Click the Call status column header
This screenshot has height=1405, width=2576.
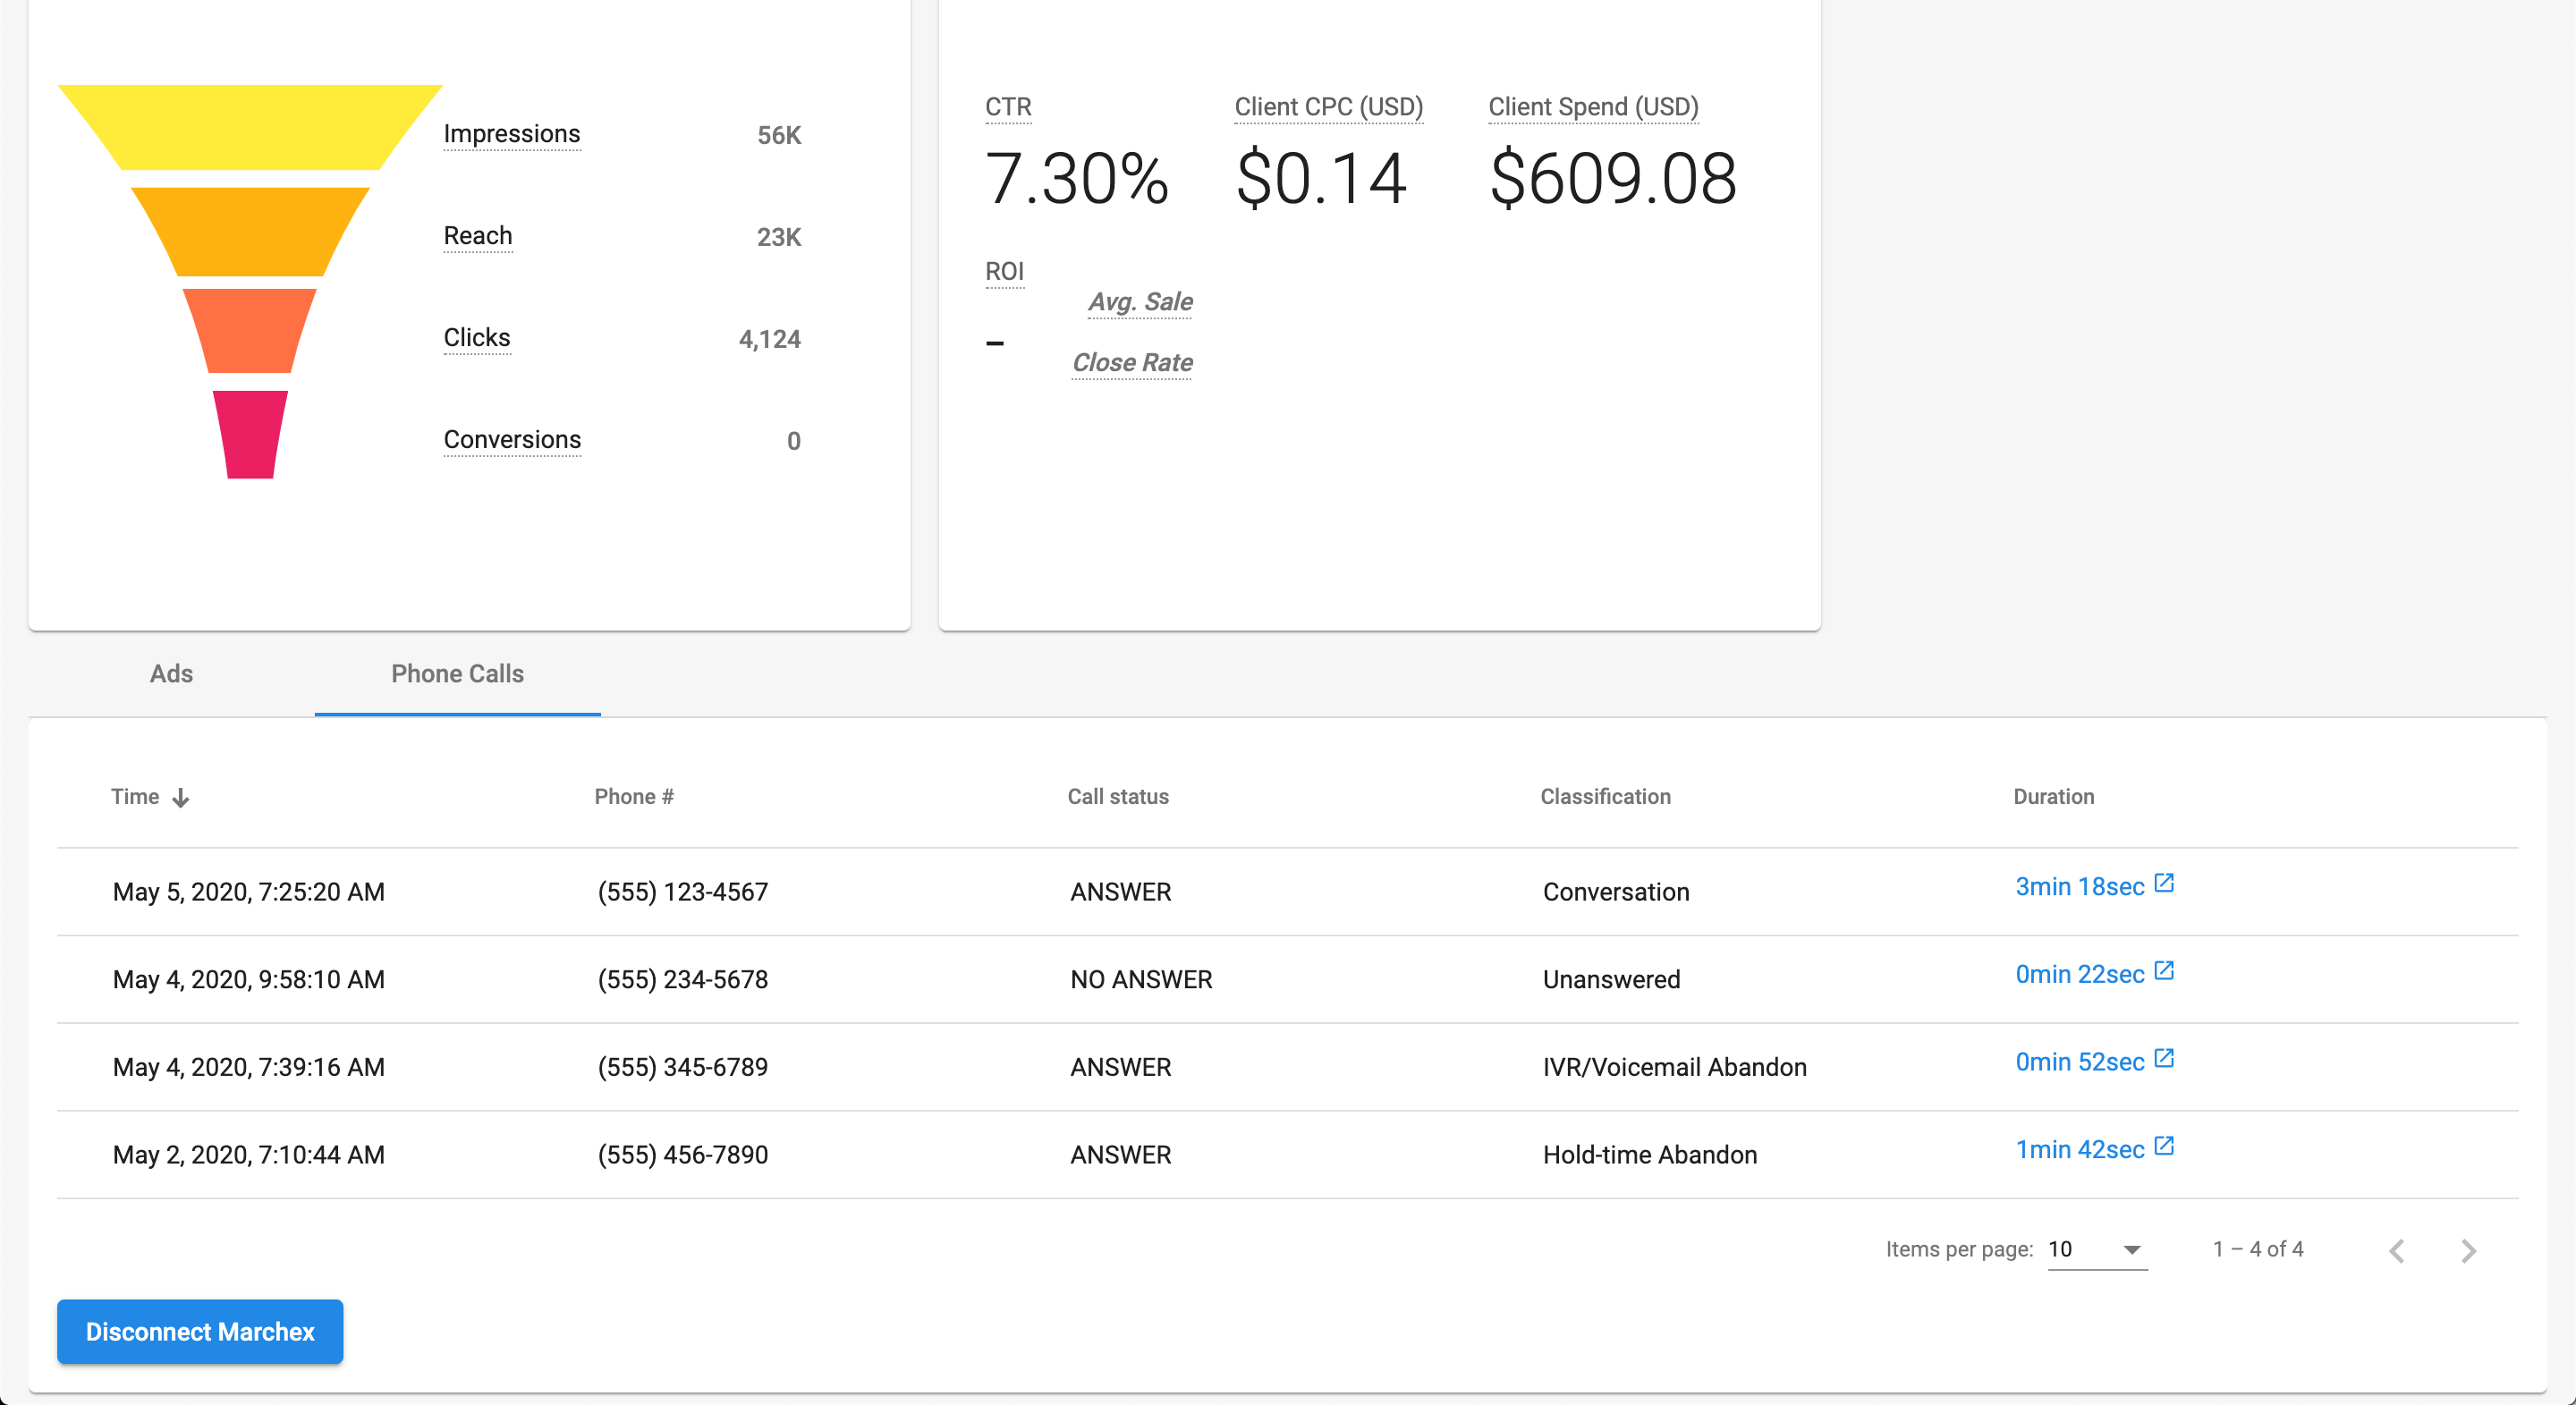[1118, 796]
